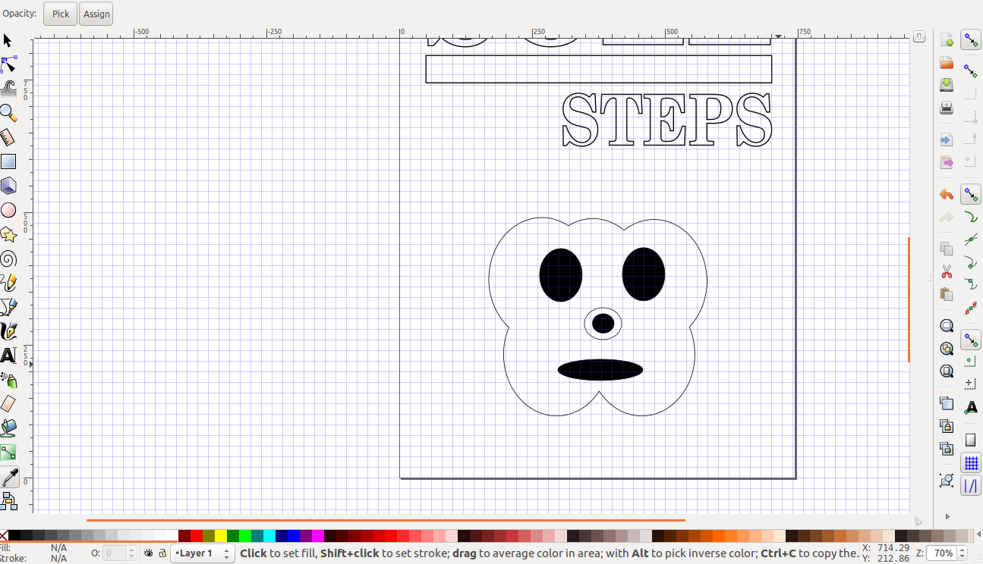This screenshot has width=983, height=564.
Task: Select the Calligraphy tool
Action: click(8, 331)
